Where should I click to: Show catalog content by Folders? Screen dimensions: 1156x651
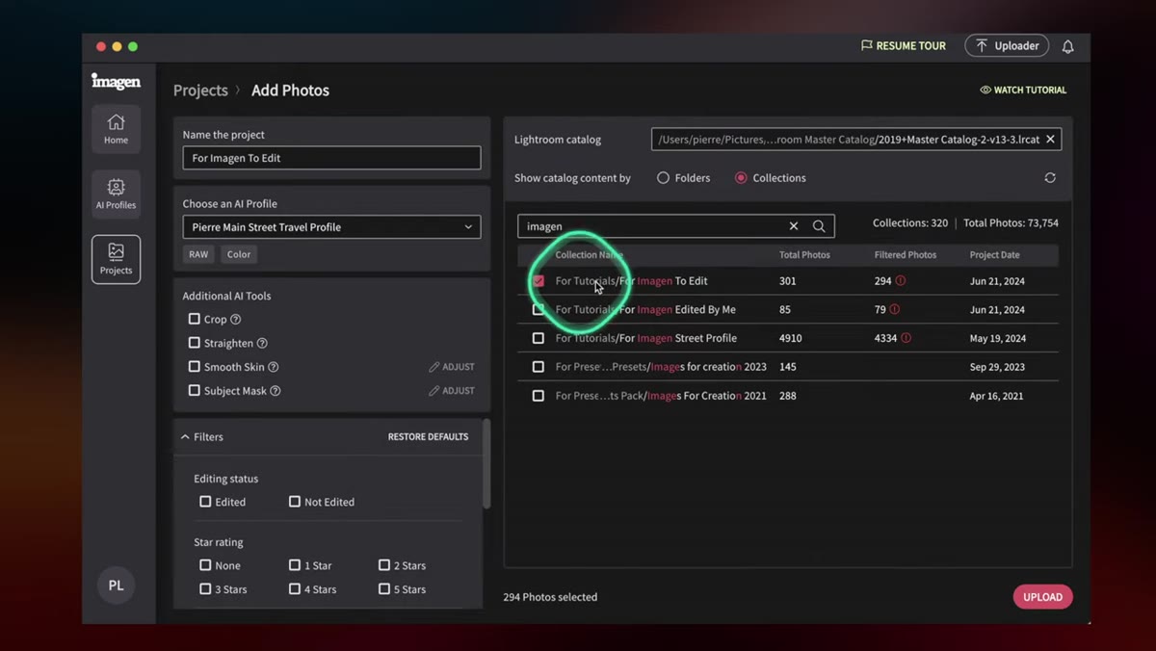[663, 178]
